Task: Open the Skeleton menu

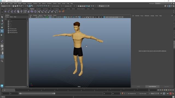Action: (35, 4)
